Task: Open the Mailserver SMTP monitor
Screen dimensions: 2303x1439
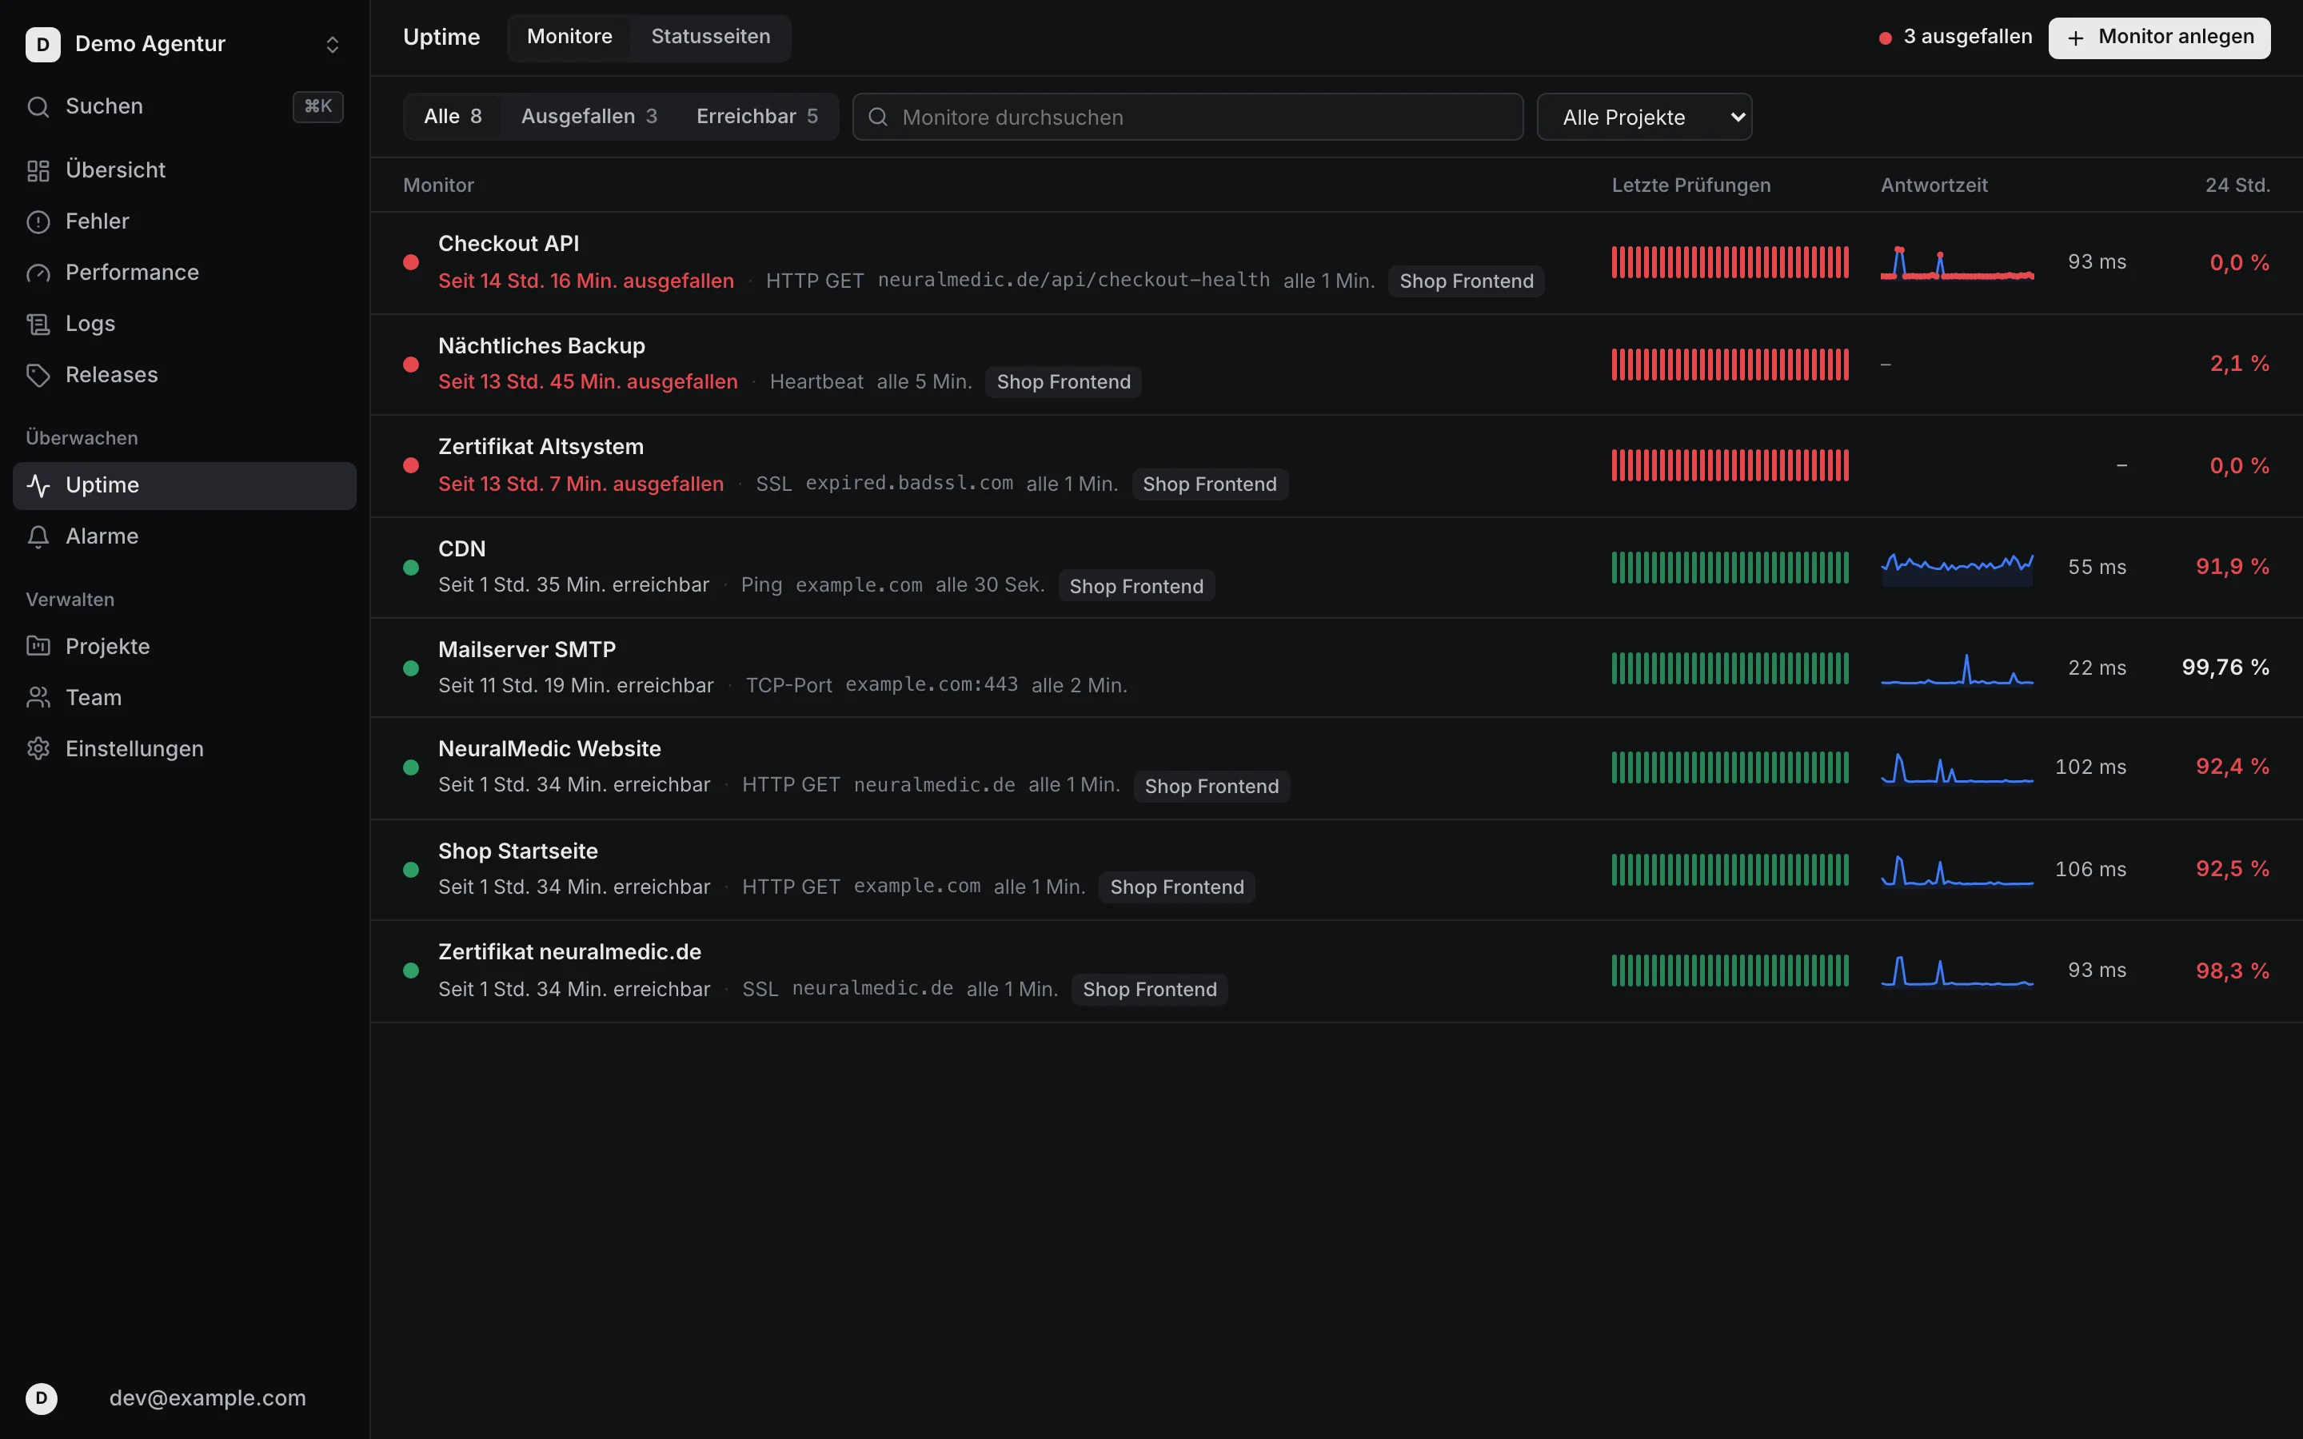Action: tap(1336, 668)
